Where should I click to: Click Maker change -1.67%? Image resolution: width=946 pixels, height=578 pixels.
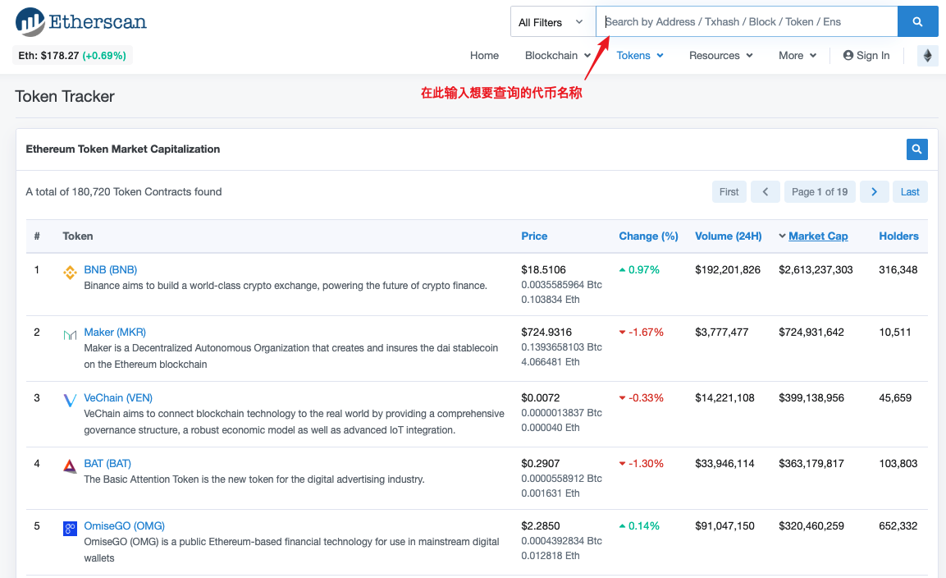(x=642, y=333)
